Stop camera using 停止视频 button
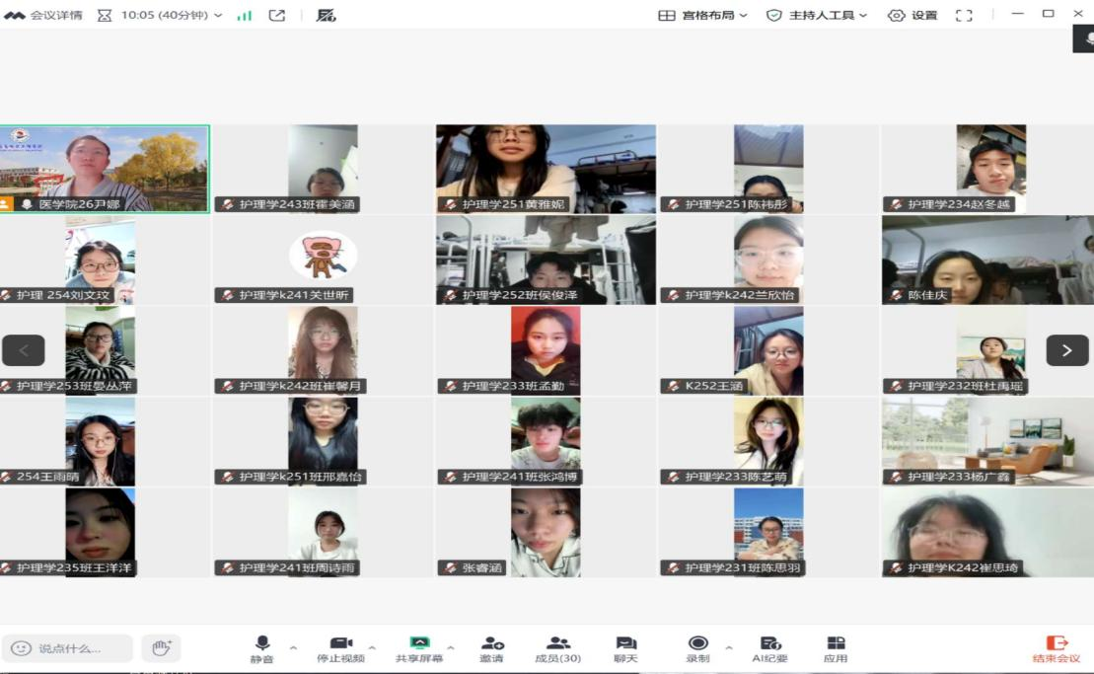 point(340,648)
